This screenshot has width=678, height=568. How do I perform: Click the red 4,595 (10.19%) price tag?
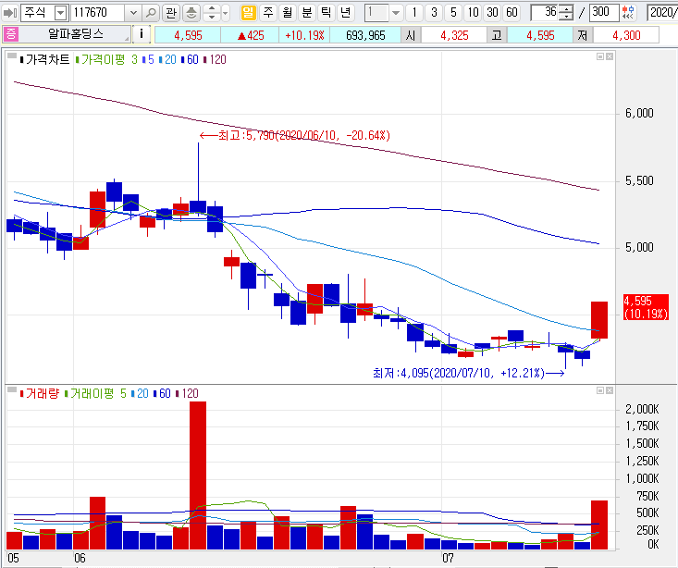click(x=646, y=307)
